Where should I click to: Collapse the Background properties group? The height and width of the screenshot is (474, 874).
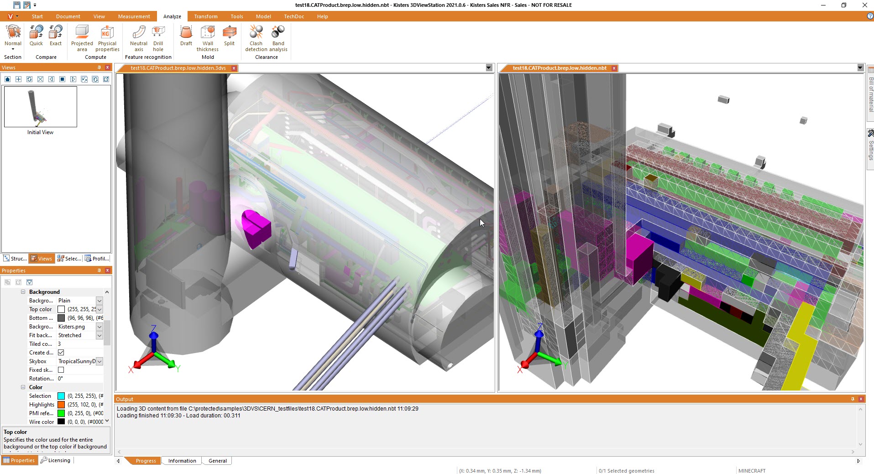point(23,292)
